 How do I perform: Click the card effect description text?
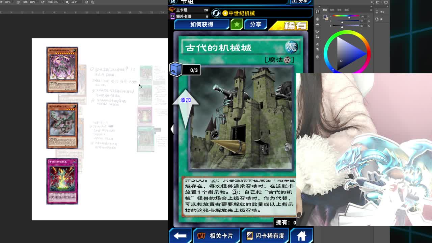coord(239,196)
